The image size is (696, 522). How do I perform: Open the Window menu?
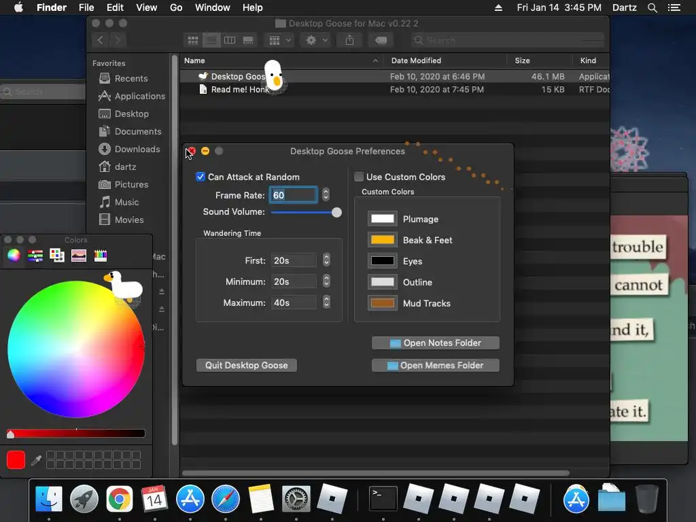coord(213,7)
